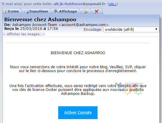Click the Activer Compte button
Image resolution: width=162 pixels, height=123 pixels.
tap(78, 113)
